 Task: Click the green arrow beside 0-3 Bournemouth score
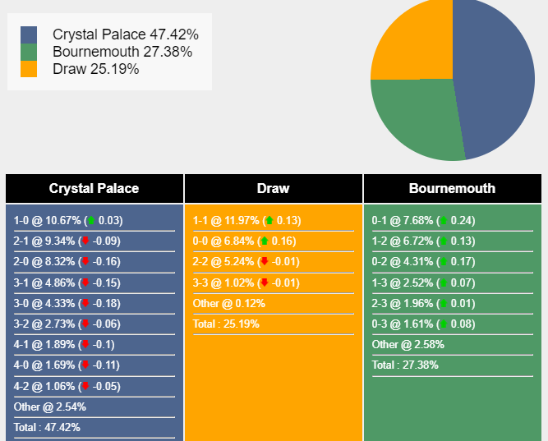point(444,324)
